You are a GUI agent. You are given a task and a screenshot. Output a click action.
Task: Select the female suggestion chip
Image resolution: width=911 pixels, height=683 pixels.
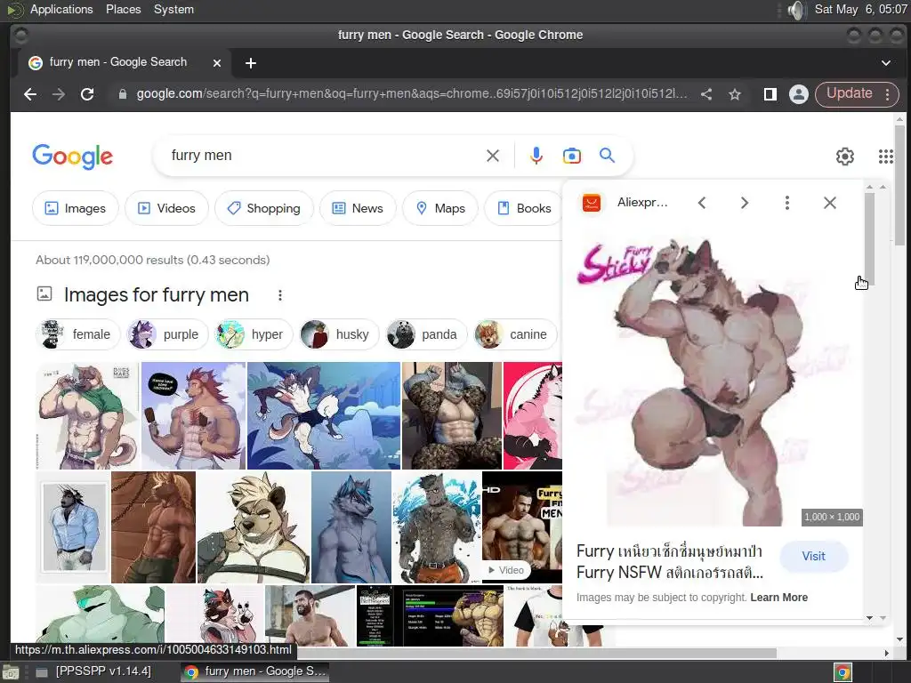[77, 334]
